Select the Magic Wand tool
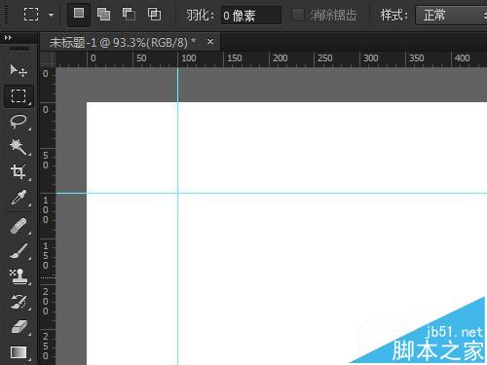Viewport: 487px width, 365px height. coord(19,147)
